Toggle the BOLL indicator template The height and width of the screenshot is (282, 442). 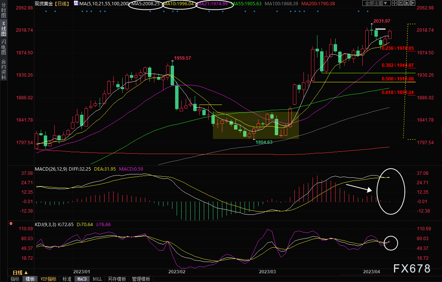(x=97, y=279)
